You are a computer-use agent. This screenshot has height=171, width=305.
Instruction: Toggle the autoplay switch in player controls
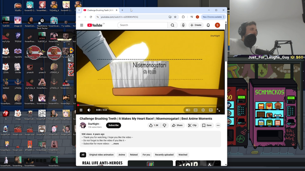pyautogui.click(x=188, y=110)
